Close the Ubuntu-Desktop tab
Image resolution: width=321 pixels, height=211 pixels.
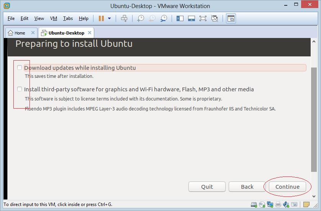point(90,33)
